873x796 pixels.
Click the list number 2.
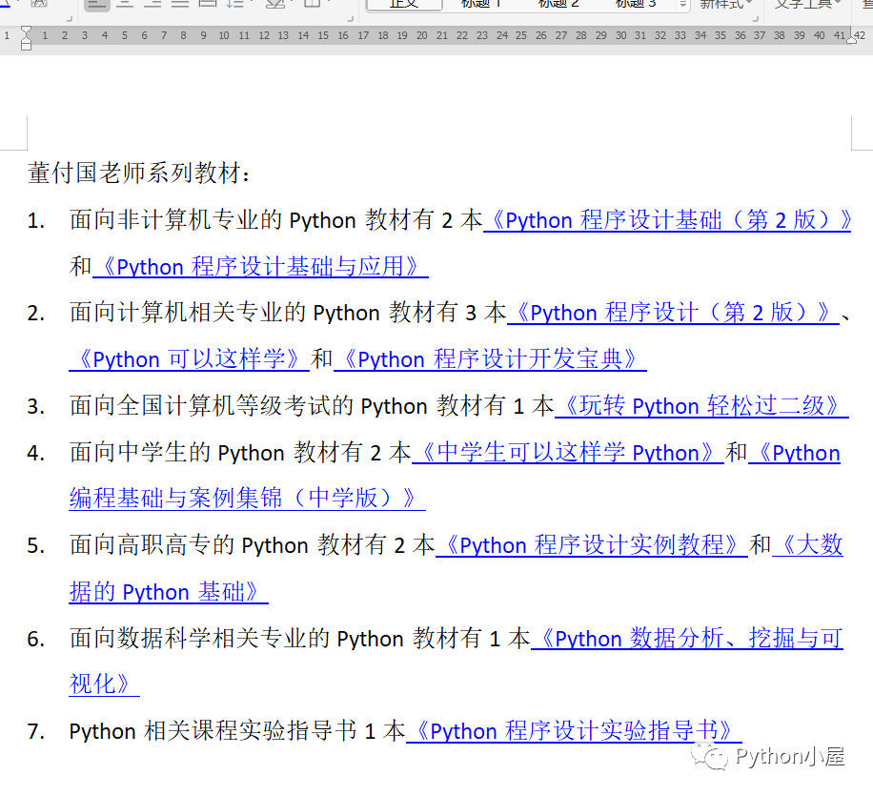coord(35,314)
